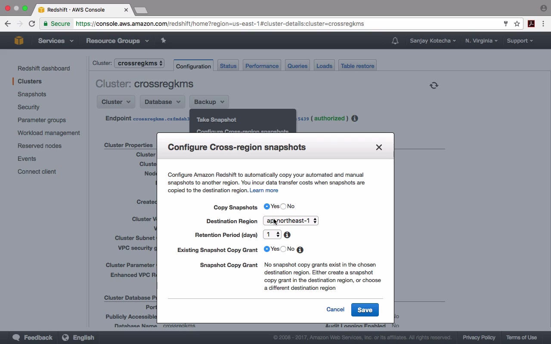Open the Retention Period days dropdown

(272, 234)
